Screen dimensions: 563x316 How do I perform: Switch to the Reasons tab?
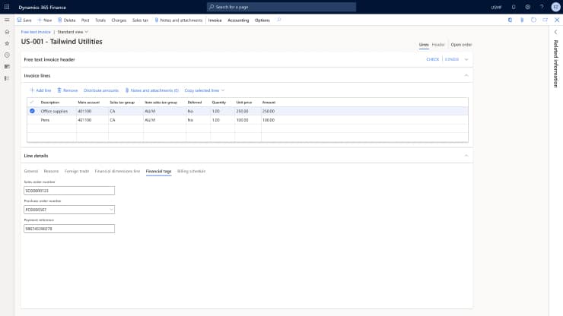[51, 171]
